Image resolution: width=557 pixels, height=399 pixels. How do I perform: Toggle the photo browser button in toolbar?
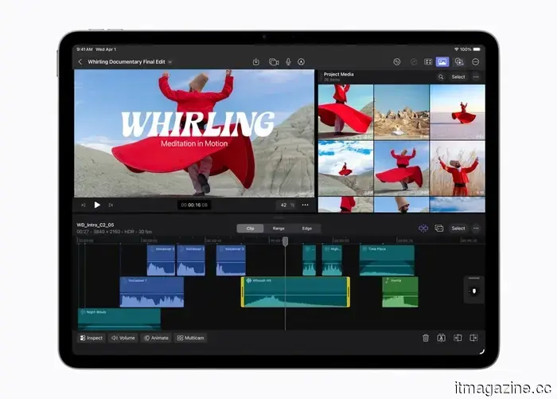pyautogui.click(x=442, y=62)
